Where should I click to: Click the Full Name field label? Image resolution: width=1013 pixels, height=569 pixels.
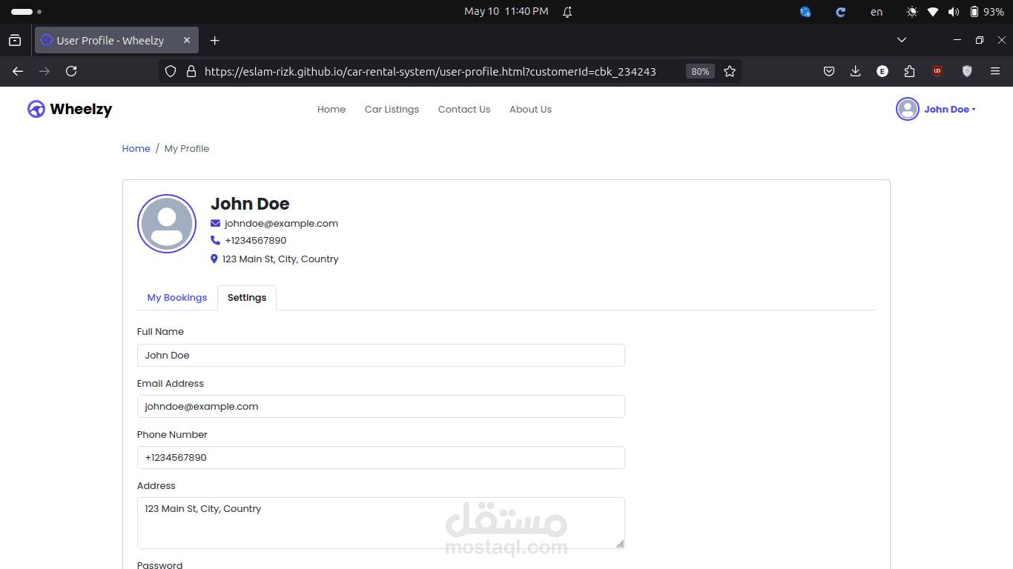tap(160, 332)
